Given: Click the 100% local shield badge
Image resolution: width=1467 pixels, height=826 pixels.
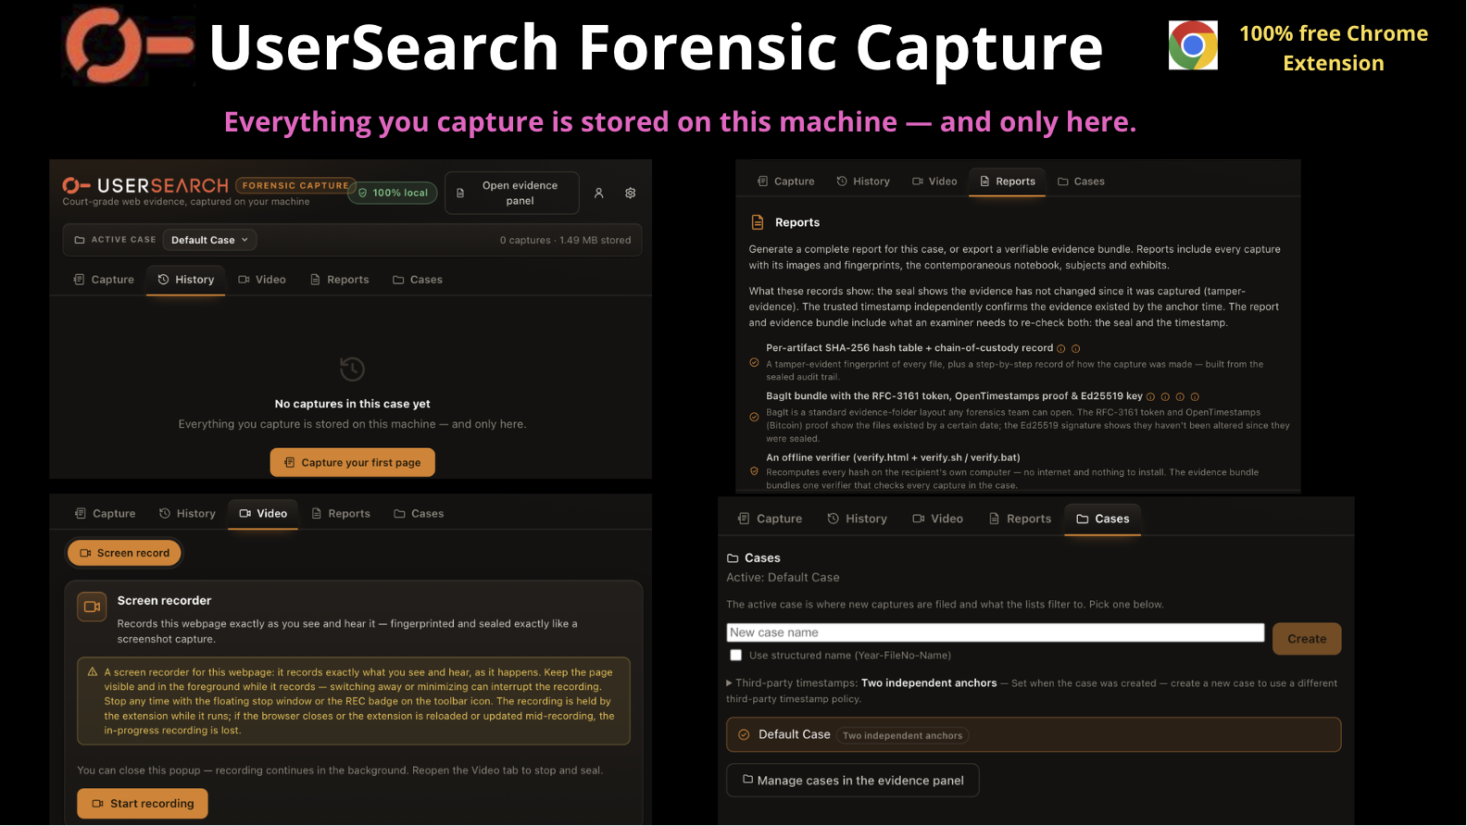Looking at the screenshot, I should click(394, 193).
